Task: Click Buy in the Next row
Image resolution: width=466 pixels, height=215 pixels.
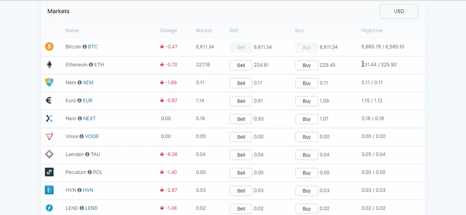Action: [307, 119]
